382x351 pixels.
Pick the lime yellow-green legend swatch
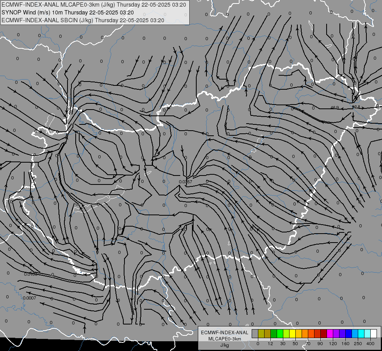(x=286, y=334)
